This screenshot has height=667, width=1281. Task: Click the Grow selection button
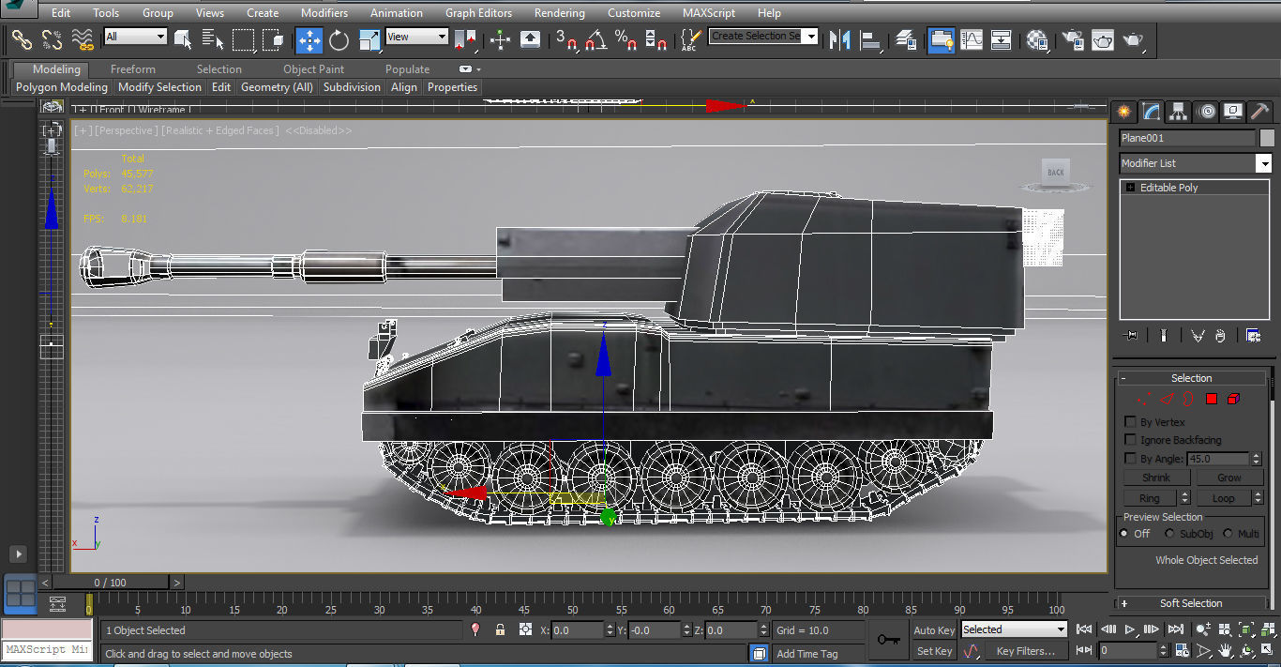[x=1229, y=478]
